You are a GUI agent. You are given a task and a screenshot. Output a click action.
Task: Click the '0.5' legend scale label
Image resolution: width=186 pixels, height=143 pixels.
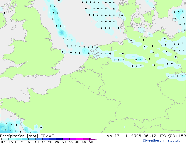tap(10, 142)
